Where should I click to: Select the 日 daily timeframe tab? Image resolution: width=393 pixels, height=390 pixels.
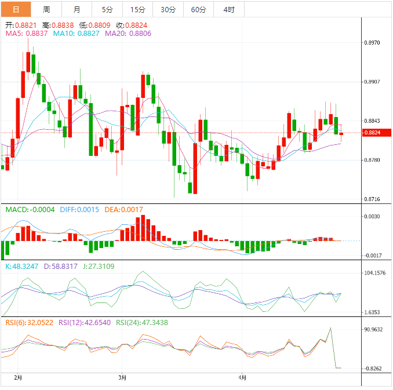tap(15, 9)
